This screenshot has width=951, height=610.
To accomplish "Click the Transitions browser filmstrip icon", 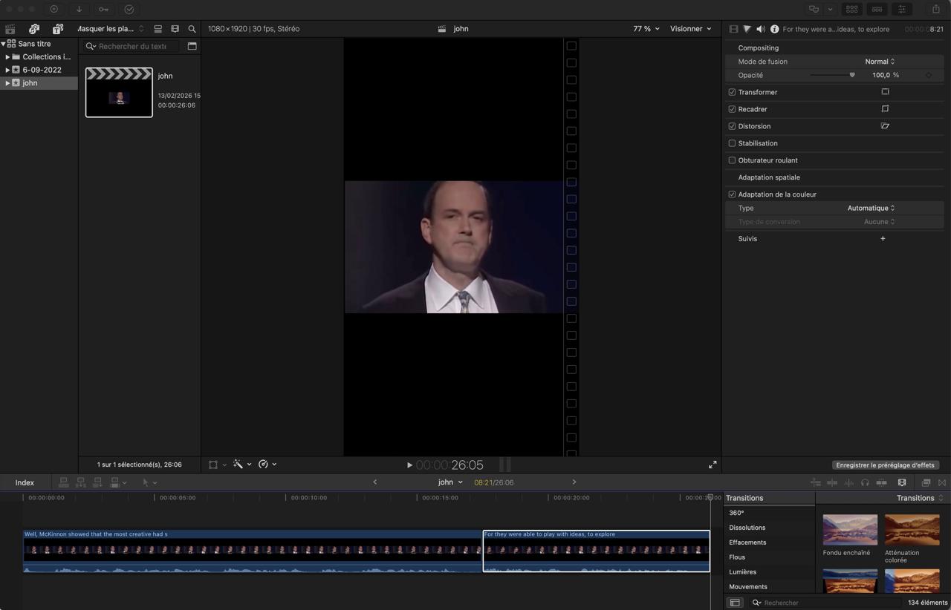I will (901, 482).
